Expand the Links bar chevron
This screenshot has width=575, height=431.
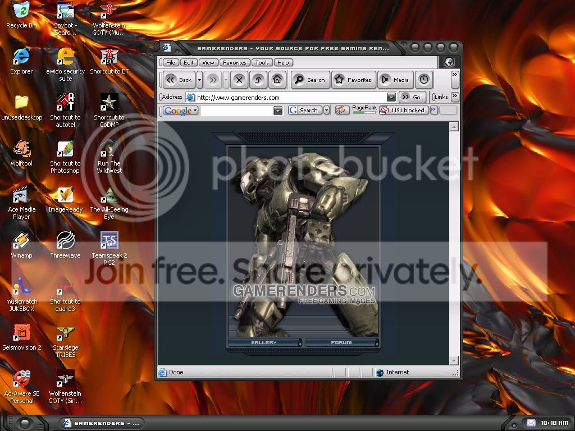tap(455, 97)
